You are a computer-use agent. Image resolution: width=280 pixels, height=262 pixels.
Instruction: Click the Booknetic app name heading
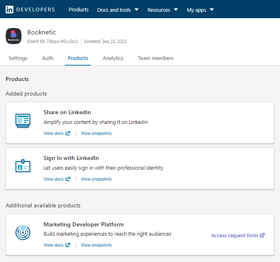tap(42, 32)
